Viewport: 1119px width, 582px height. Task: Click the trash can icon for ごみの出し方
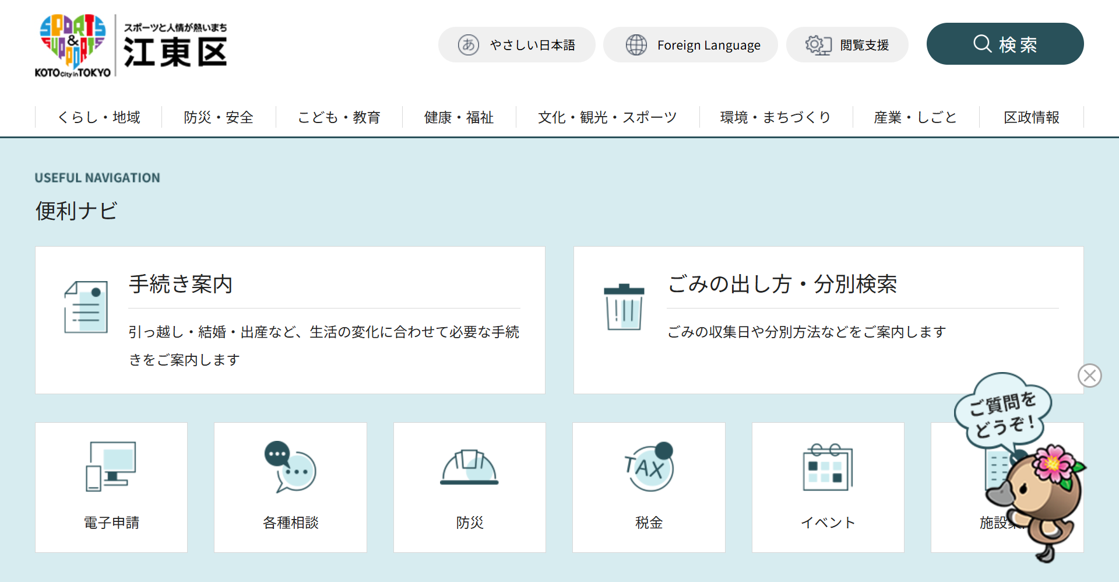[624, 307]
